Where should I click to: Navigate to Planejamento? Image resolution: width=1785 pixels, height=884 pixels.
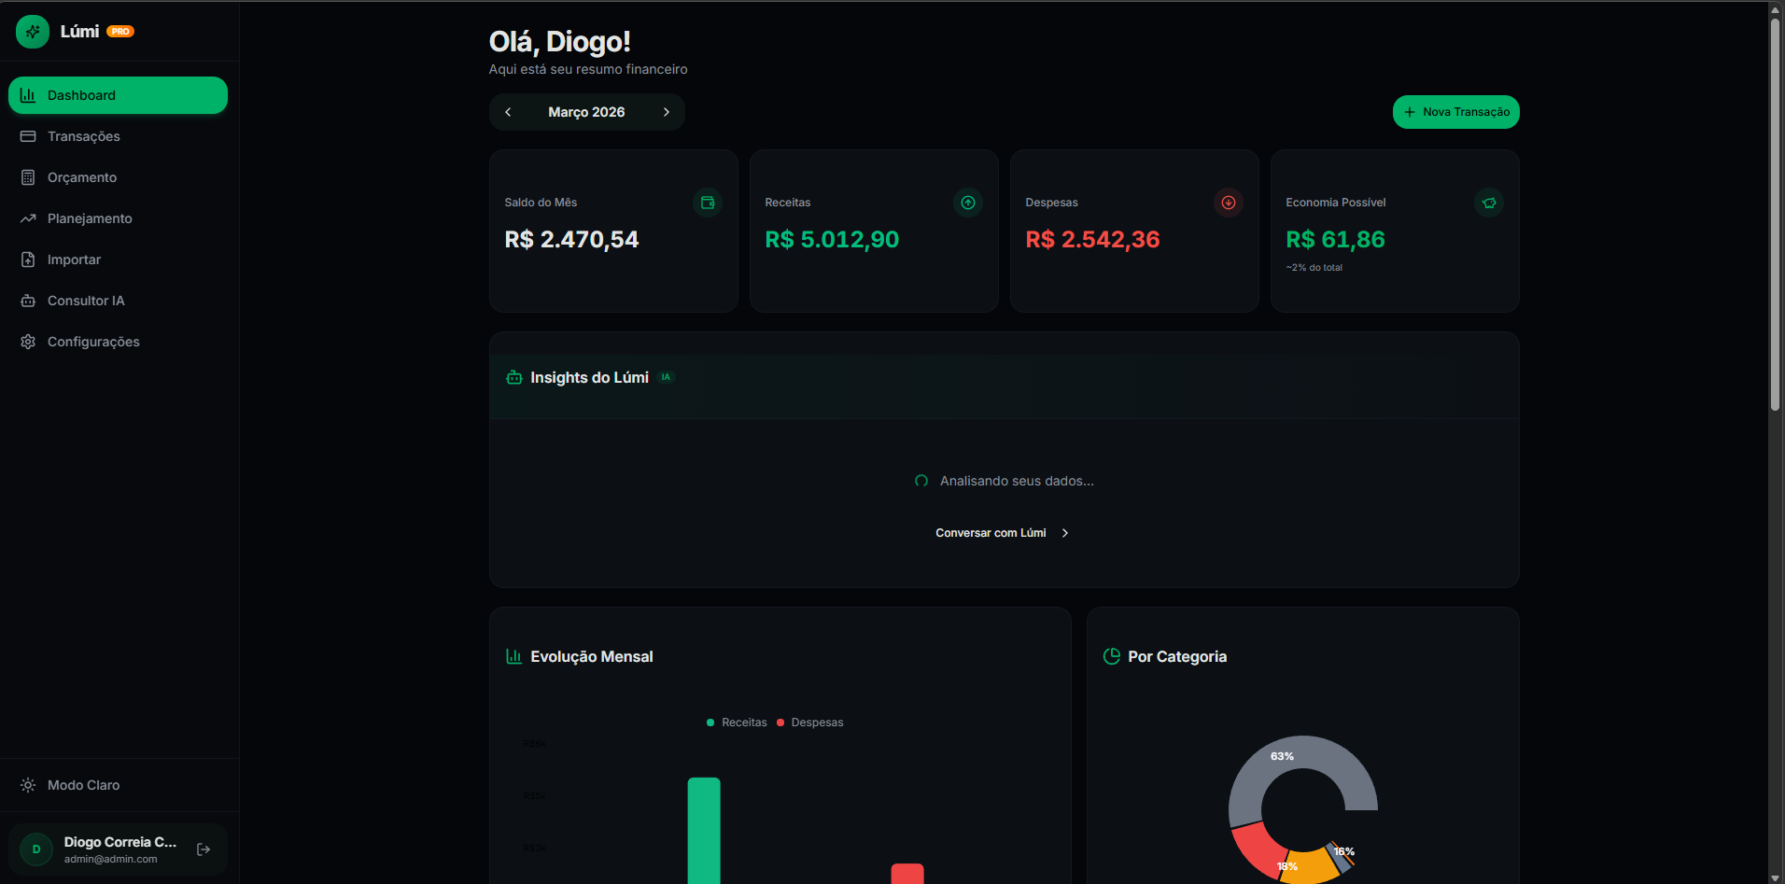[118, 218]
